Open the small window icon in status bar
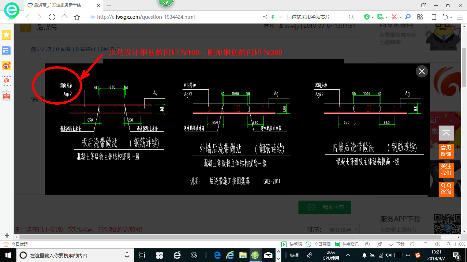 point(425,244)
